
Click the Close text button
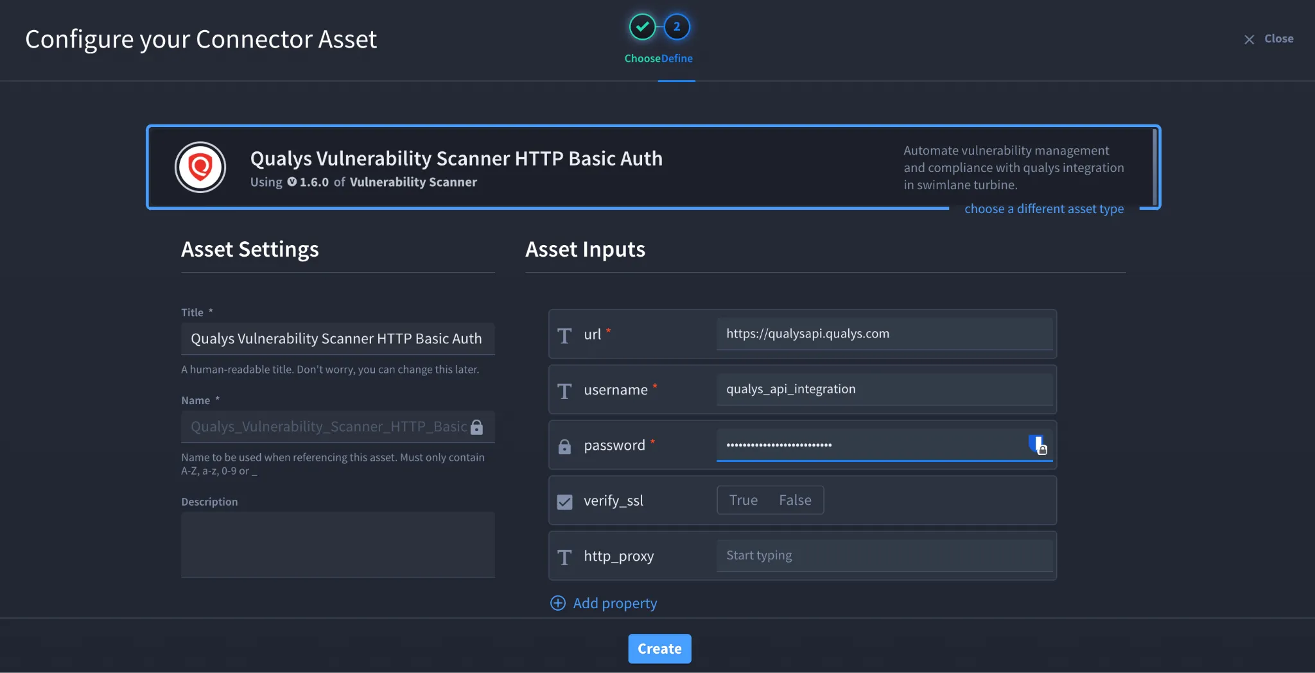1278,38
